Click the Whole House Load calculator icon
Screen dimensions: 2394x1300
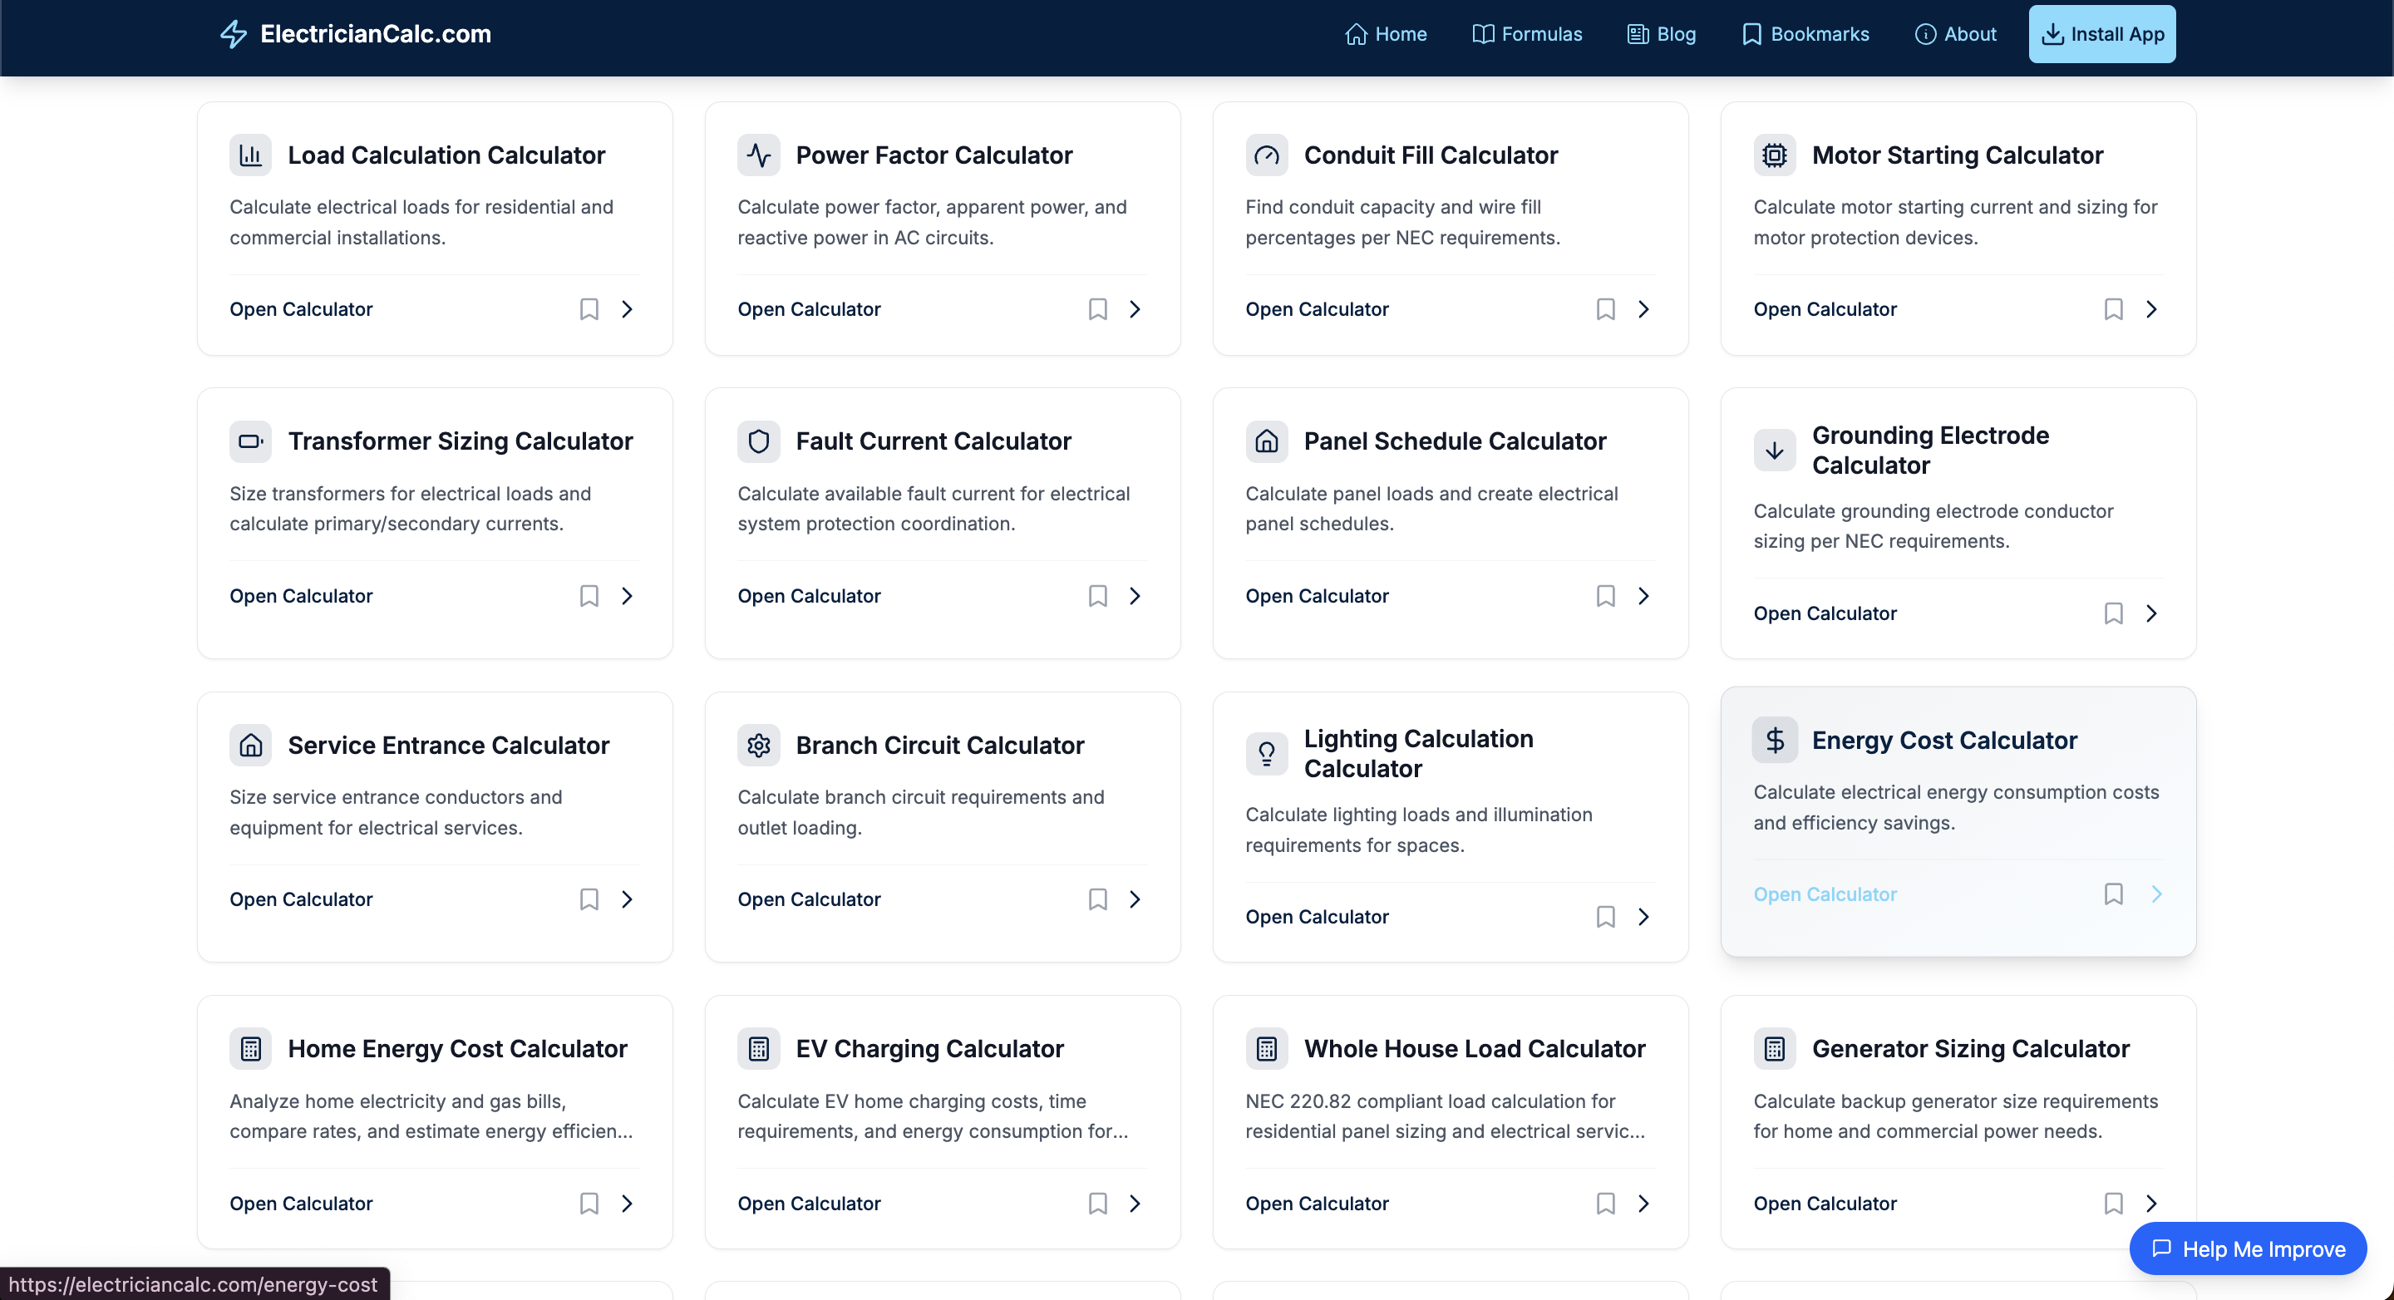pos(1267,1049)
